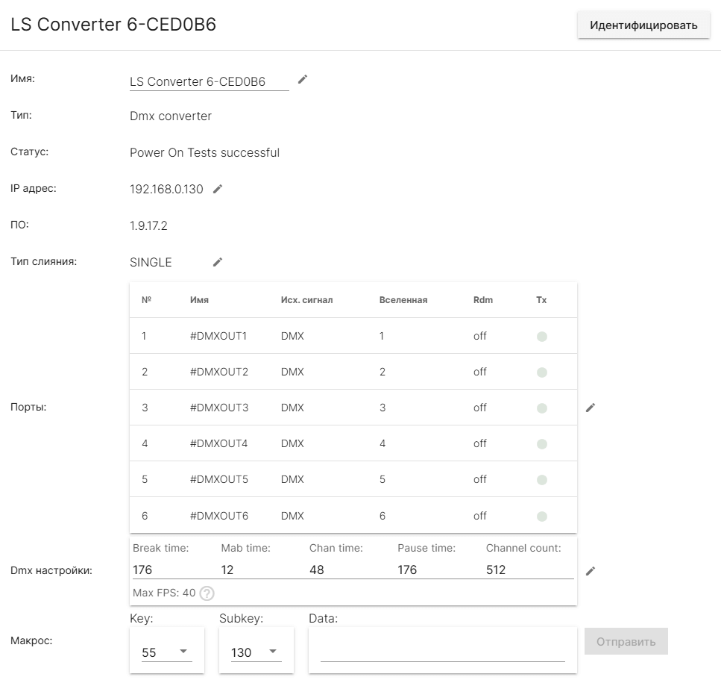Click Tx indicator for #DMXOUT3
This screenshot has height=683, width=721.
point(542,408)
